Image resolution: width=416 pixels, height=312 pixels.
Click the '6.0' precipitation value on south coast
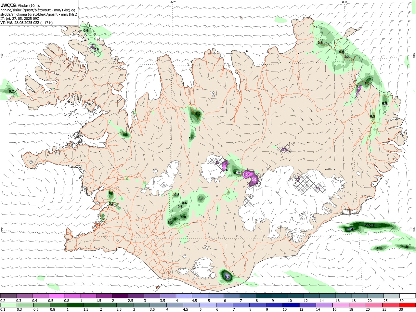point(227,277)
